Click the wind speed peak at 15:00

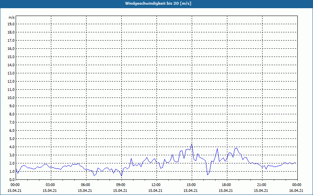click(192, 144)
